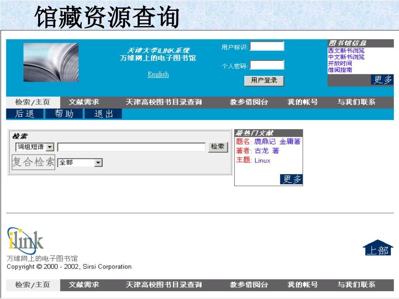Open bottom 天津高校图书目录查询 tab
Image resolution: width=399 pixels, height=299 pixels.
[164, 285]
